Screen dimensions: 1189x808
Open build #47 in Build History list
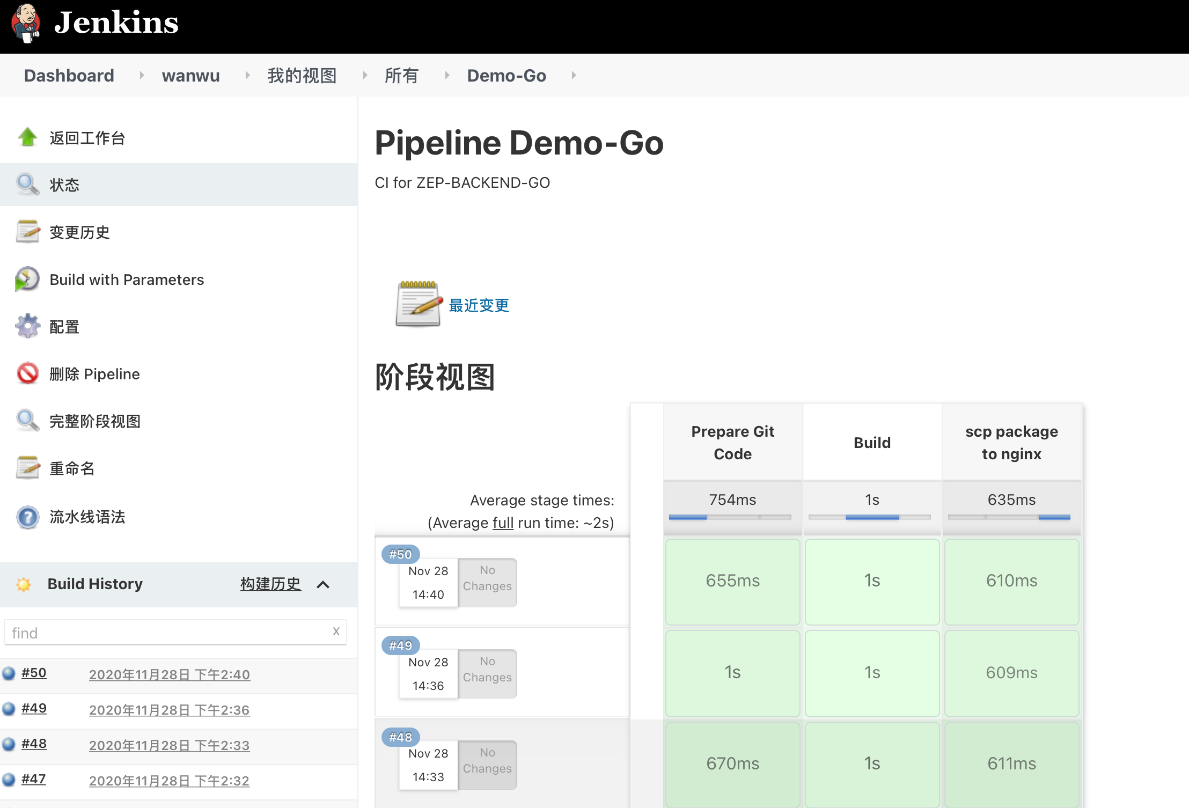click(x=33, y=779)
